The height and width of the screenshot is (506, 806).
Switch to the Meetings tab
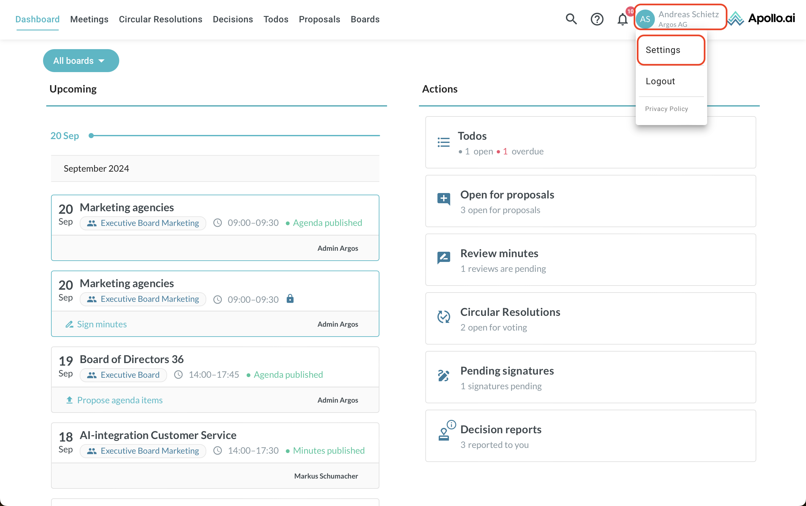(x=89, y=19)
